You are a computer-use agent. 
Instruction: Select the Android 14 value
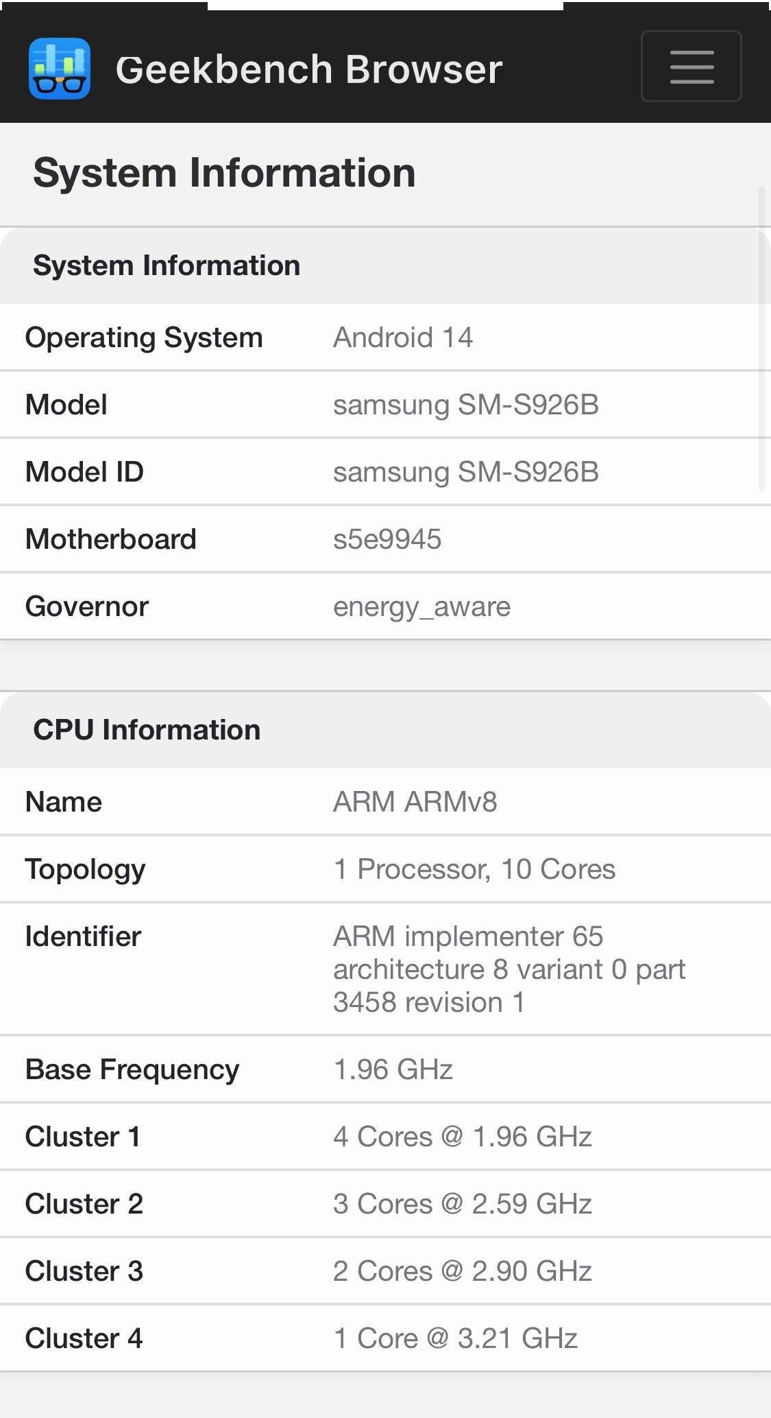tap(403, 338)
